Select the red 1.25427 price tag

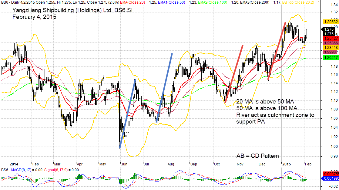[x=331, y=38]
